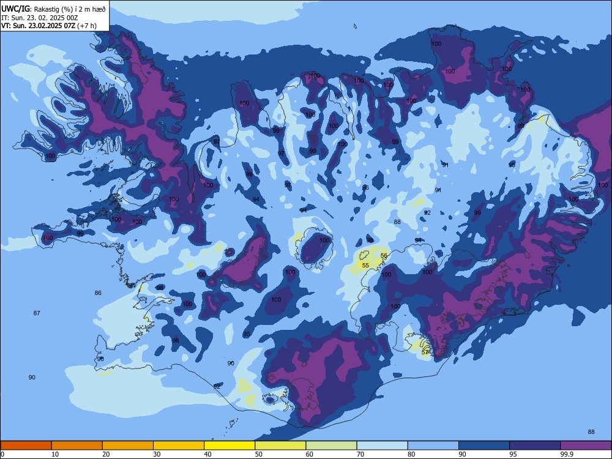Click the '70' tick label on the legend

point(360,454)
